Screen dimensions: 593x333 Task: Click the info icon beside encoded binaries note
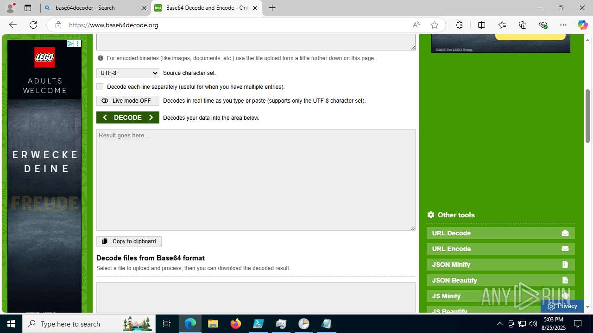[101, 58]
